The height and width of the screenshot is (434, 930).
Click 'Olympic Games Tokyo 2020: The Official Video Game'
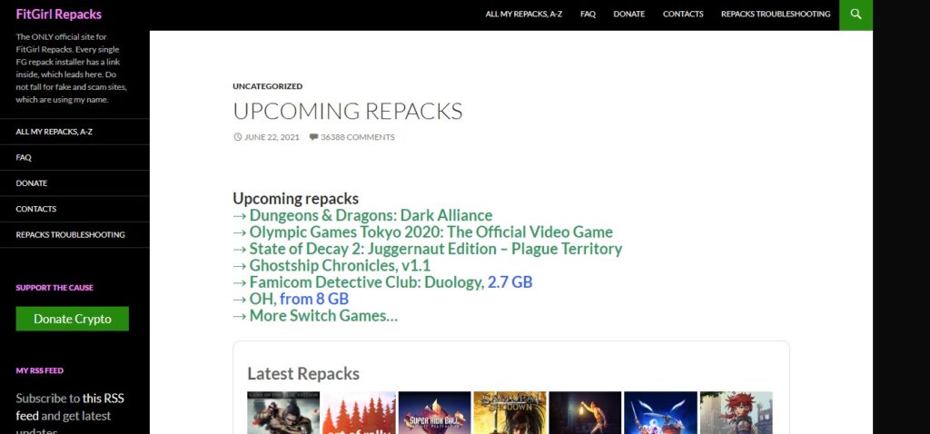click(x=431, y=232)
